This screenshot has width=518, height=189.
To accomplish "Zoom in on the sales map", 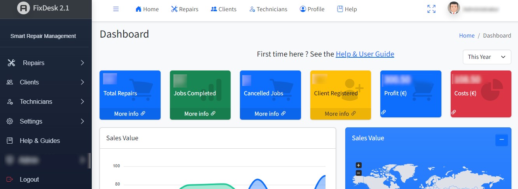I will [359, 165].
